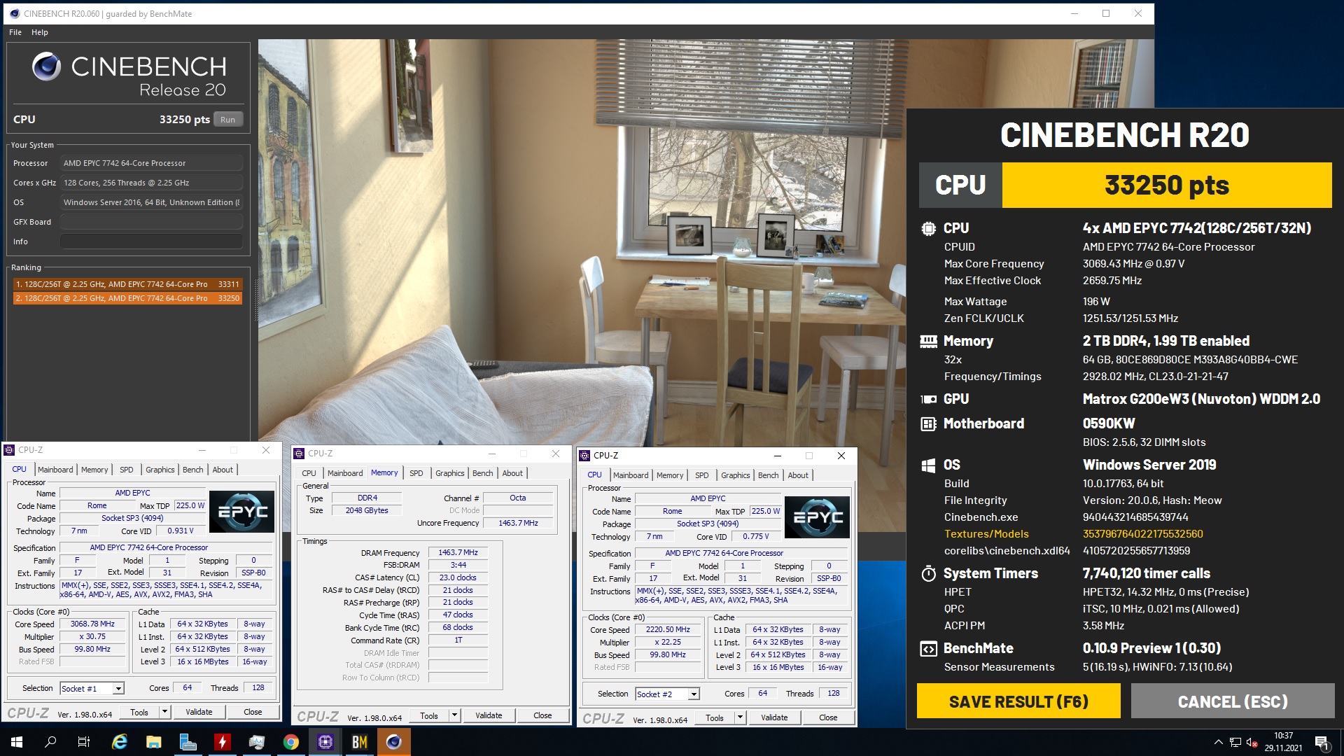Open Bench tab in right CPU-Z window
The image size is (1344, 756).
click(x=769, y=475)
